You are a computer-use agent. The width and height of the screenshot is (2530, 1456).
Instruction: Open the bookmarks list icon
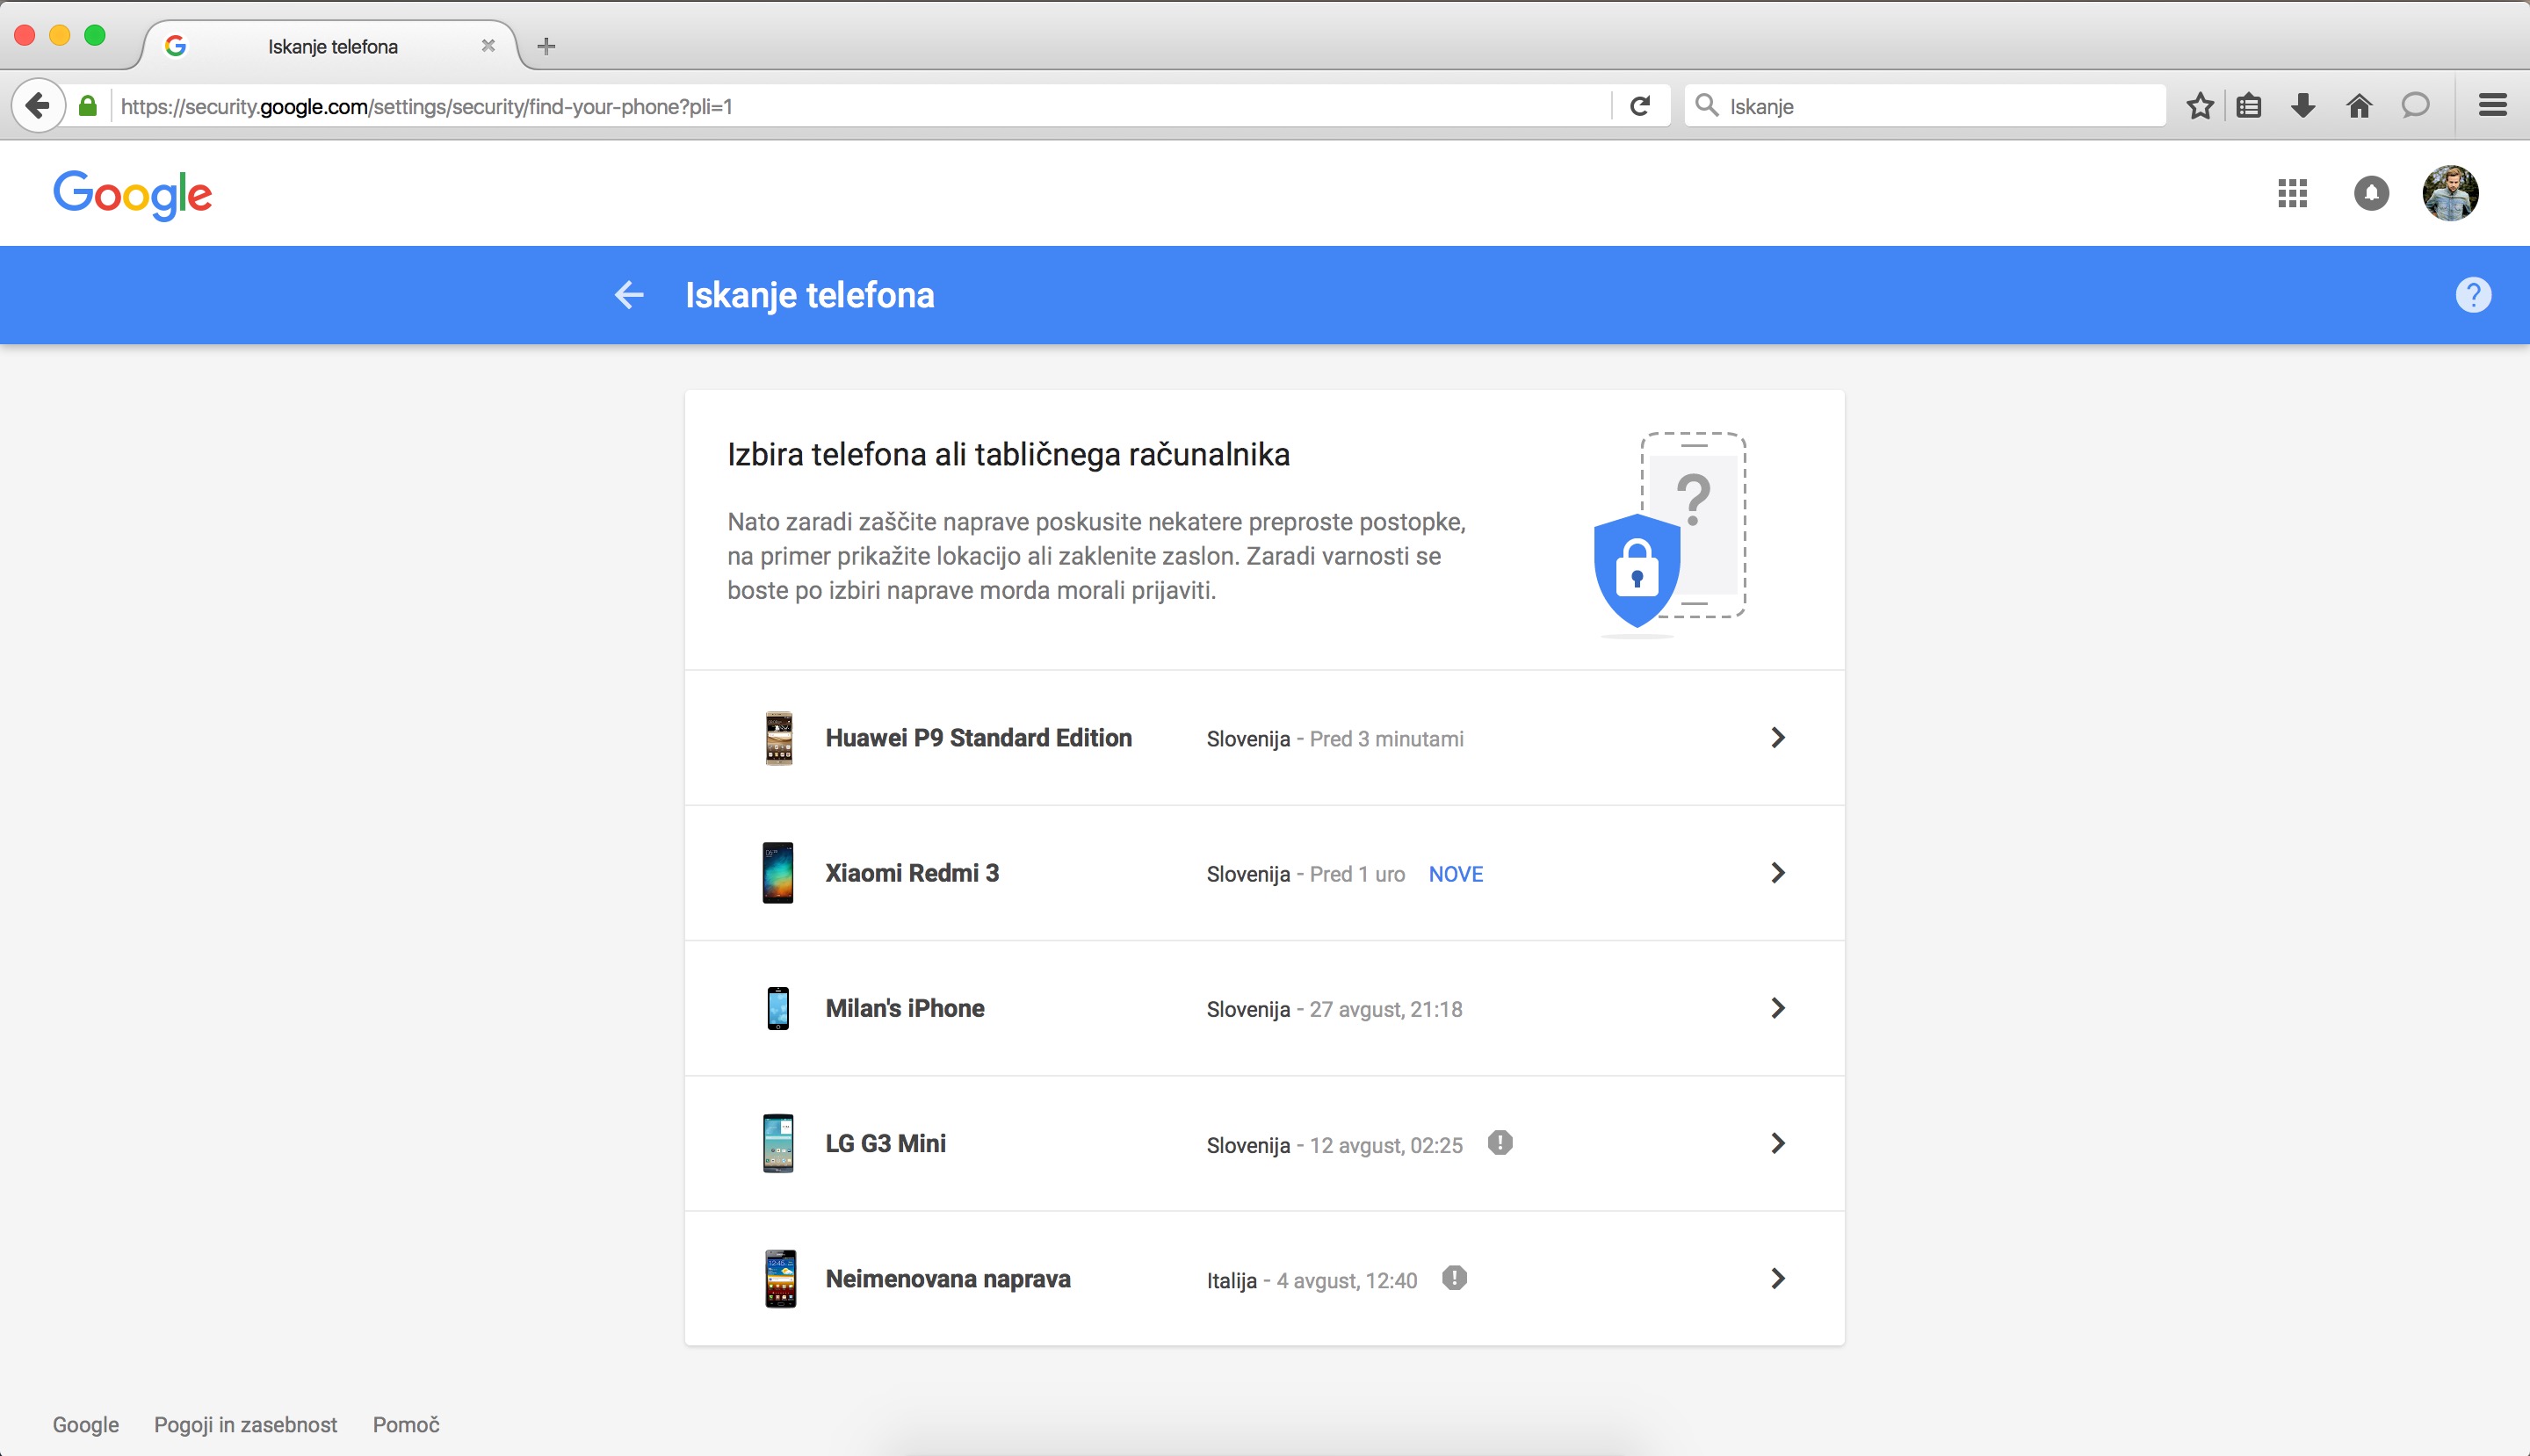(2249, 106)
